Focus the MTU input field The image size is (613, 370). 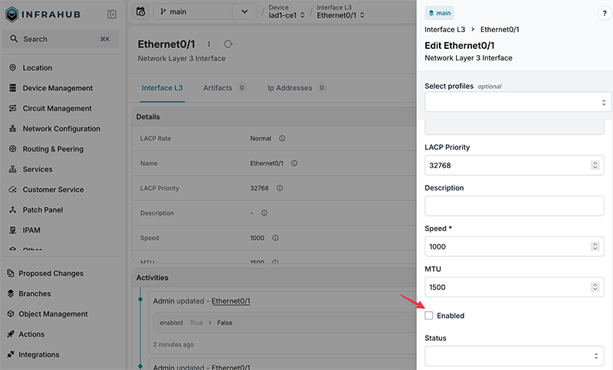click(514, 287)
